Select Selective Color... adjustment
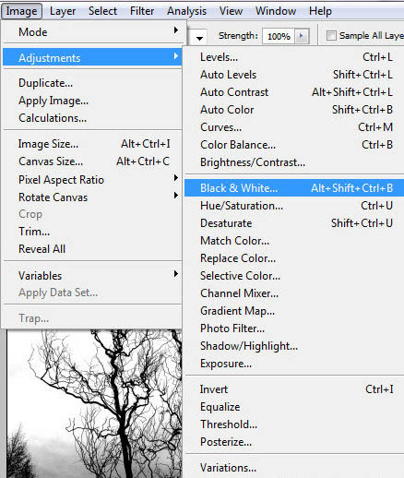The height and width of the screenshot is (478, 404). pos(294,276)
